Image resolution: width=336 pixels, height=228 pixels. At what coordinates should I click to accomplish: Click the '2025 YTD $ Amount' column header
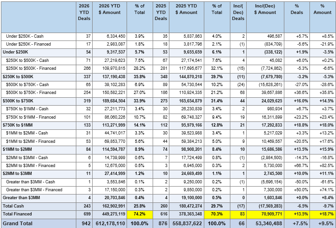tap(187, 17)
